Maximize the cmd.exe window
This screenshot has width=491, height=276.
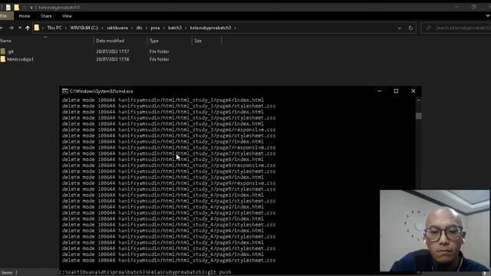click(396, 91)
